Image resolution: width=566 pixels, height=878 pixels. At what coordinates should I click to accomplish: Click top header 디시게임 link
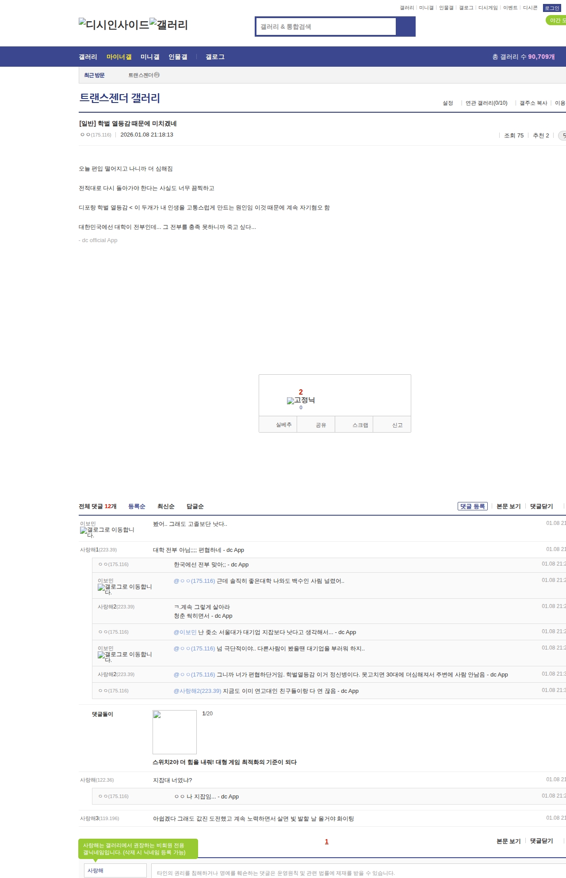coord(488,8)
